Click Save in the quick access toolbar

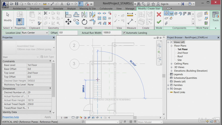[17, 4]
